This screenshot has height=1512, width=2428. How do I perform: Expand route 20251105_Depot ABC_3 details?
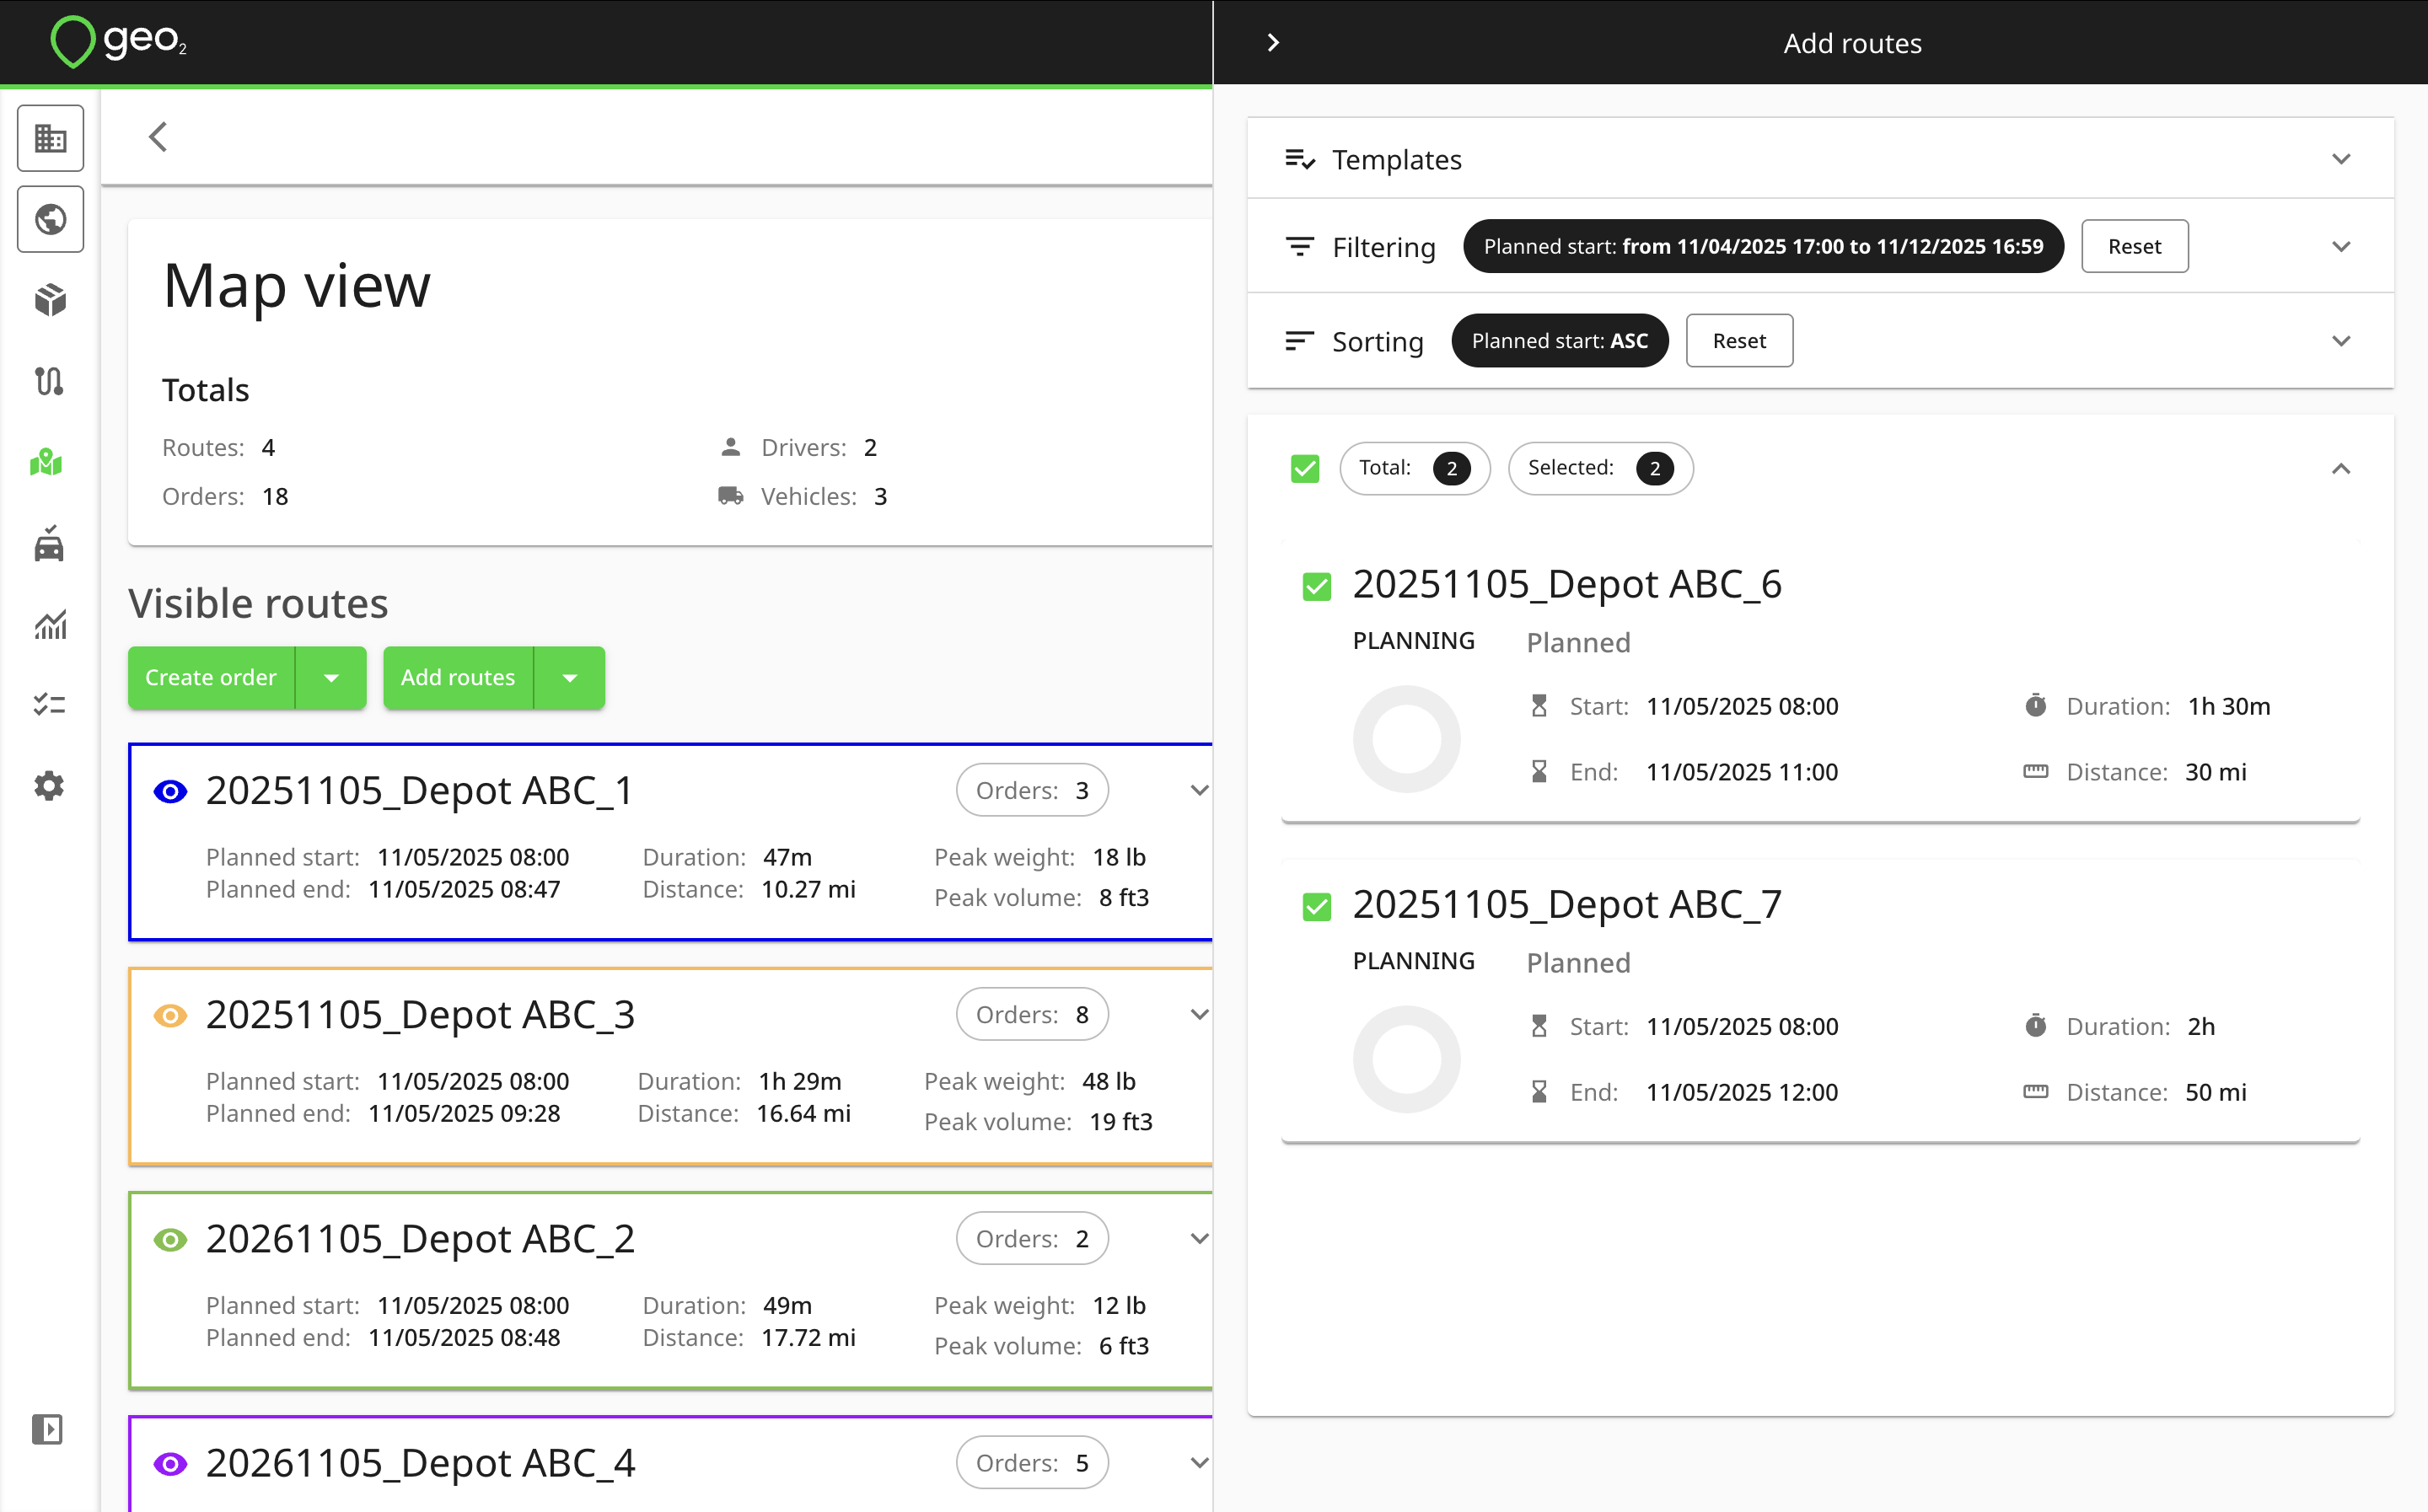[1199, 1014]
